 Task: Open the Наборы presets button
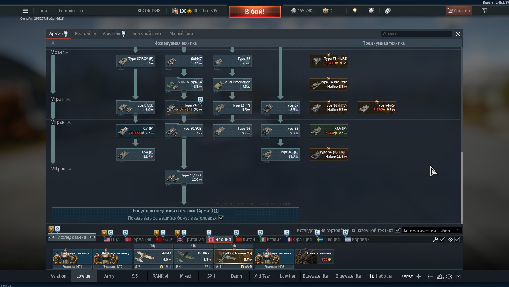point(381,276)
